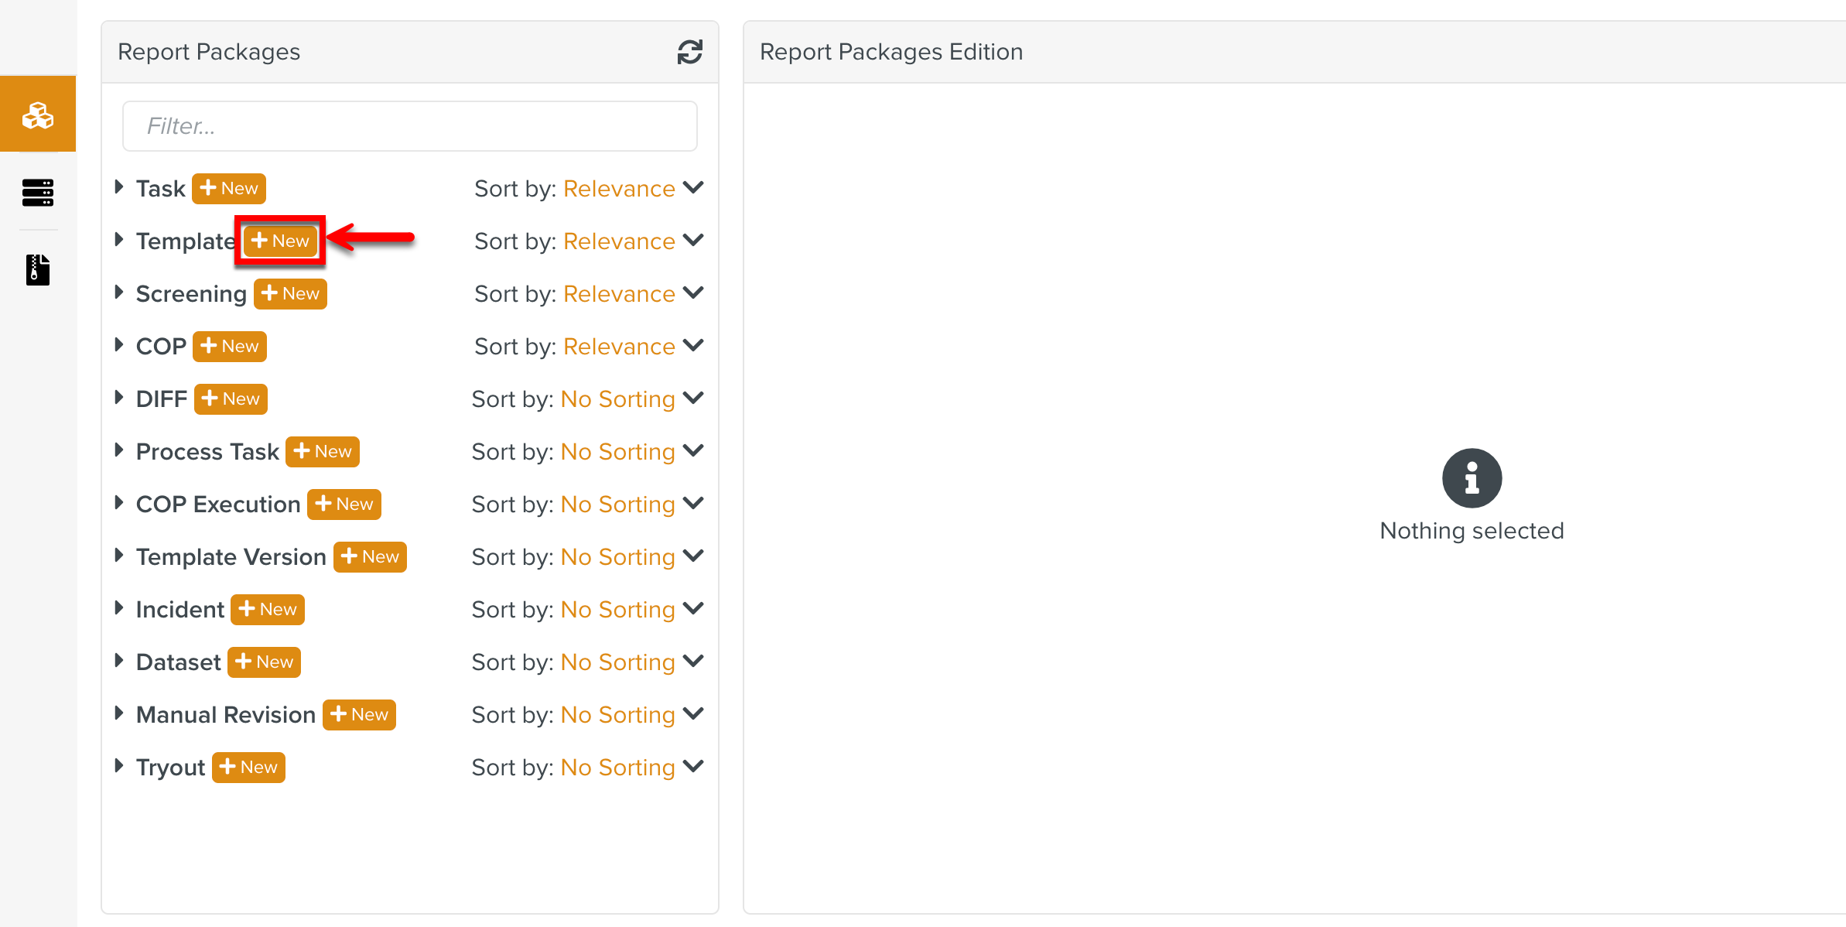The height and width of the screenshot is (927, 1846).
Task: Click the Report Packages panel title
Action: 209,52
